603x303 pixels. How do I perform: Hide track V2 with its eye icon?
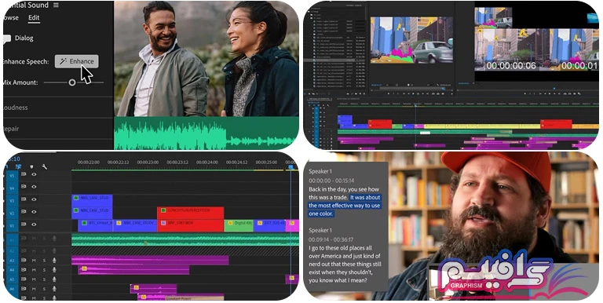(x=34, y=211)
